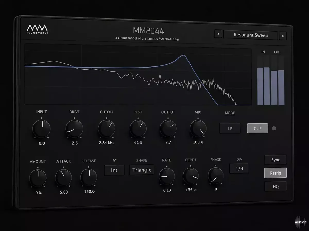
Task: Click the cutoff value 2.84 kHz
Action: click(107, 143)
